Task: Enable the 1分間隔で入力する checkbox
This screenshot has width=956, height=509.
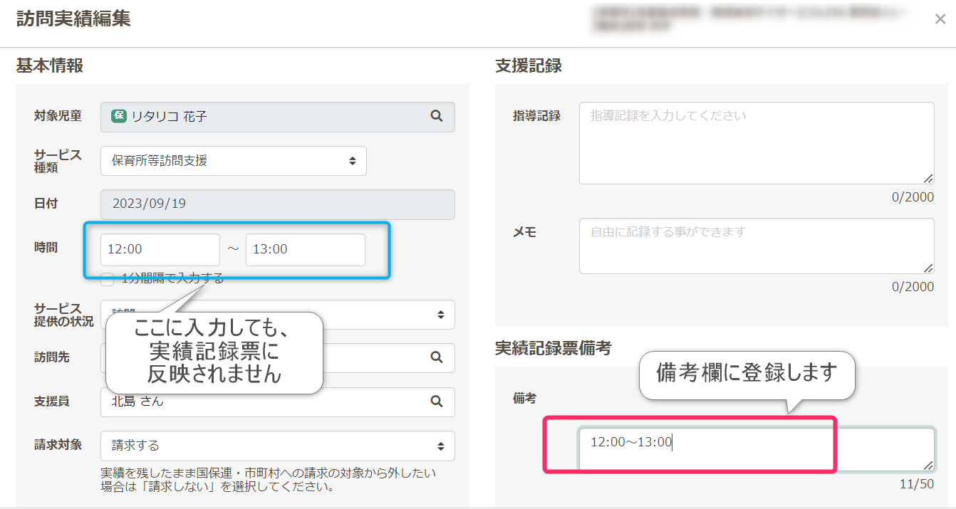Action: pyautogui.click(x=108, y=279)
